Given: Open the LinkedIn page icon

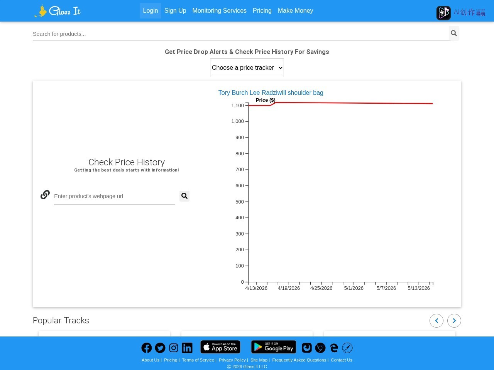Looking at the screenshot, I should 187,348.
